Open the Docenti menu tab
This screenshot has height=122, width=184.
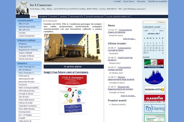(53, 16)
